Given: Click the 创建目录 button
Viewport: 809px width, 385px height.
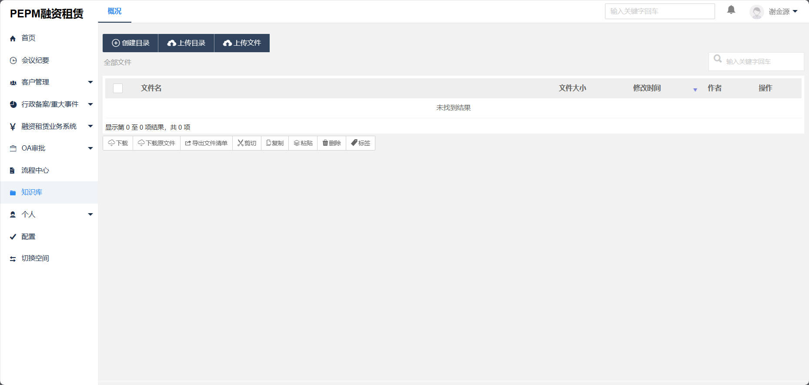Looking at the screenshot, I should (x=130, y=43).
